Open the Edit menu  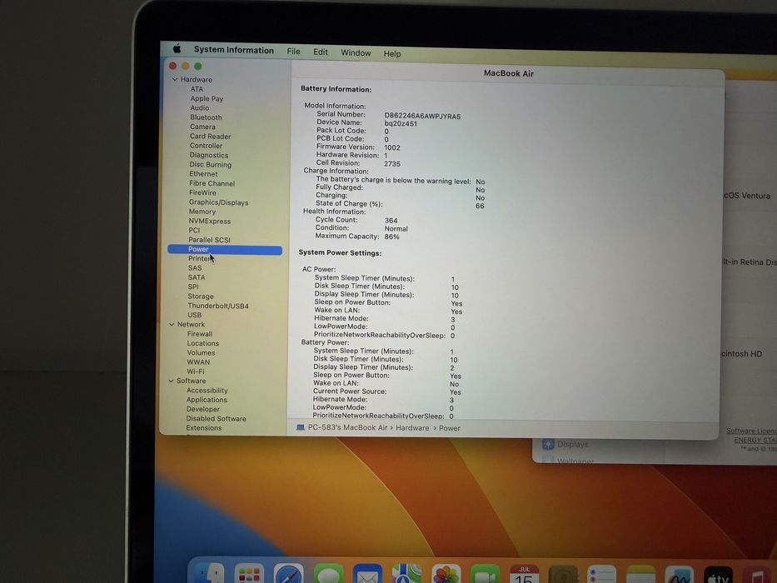(320, 52)
